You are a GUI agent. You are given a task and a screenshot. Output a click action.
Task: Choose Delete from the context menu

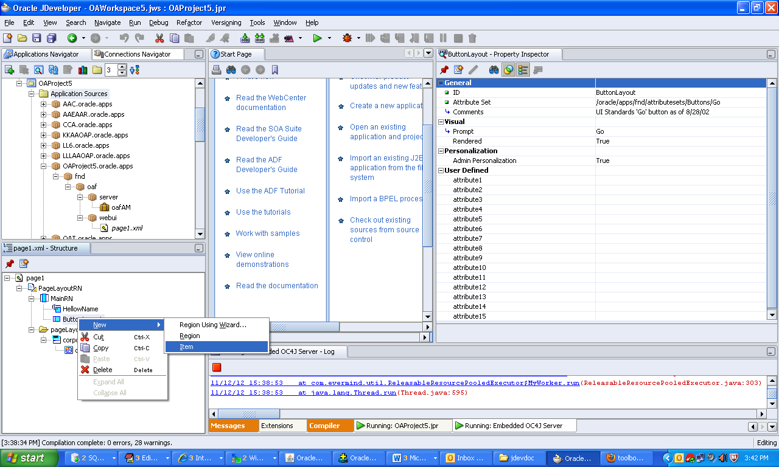(122, 370)
